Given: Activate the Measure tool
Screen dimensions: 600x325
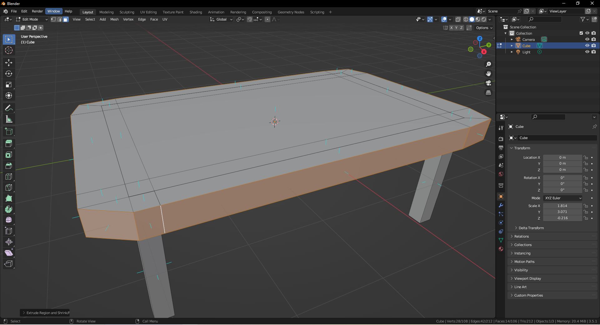Looking at the screenshot, I should click(x=9, y=119).
